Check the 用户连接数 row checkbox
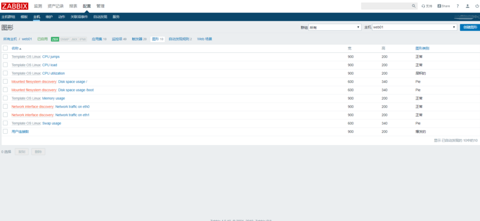This screenshot has height=221, width=480. point(5,132)
